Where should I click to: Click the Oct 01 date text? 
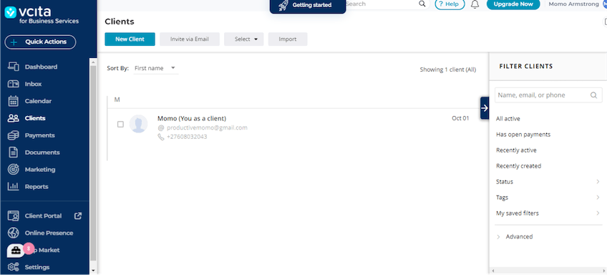pos(460,118)
